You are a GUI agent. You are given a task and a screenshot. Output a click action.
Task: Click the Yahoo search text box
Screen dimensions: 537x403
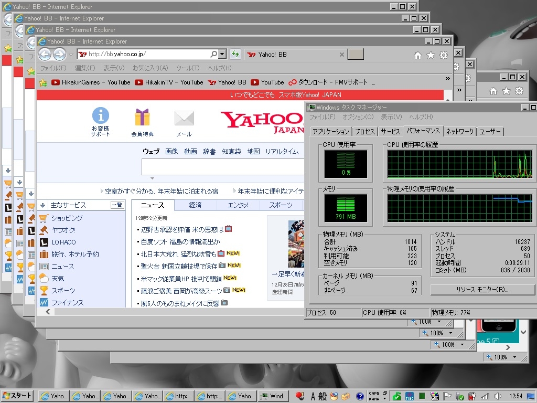(223, 167)
